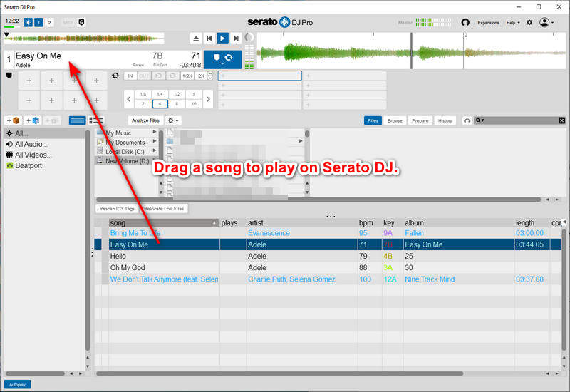Switch to the Prepare tab

pyautogui.click(x=420, y=120)
